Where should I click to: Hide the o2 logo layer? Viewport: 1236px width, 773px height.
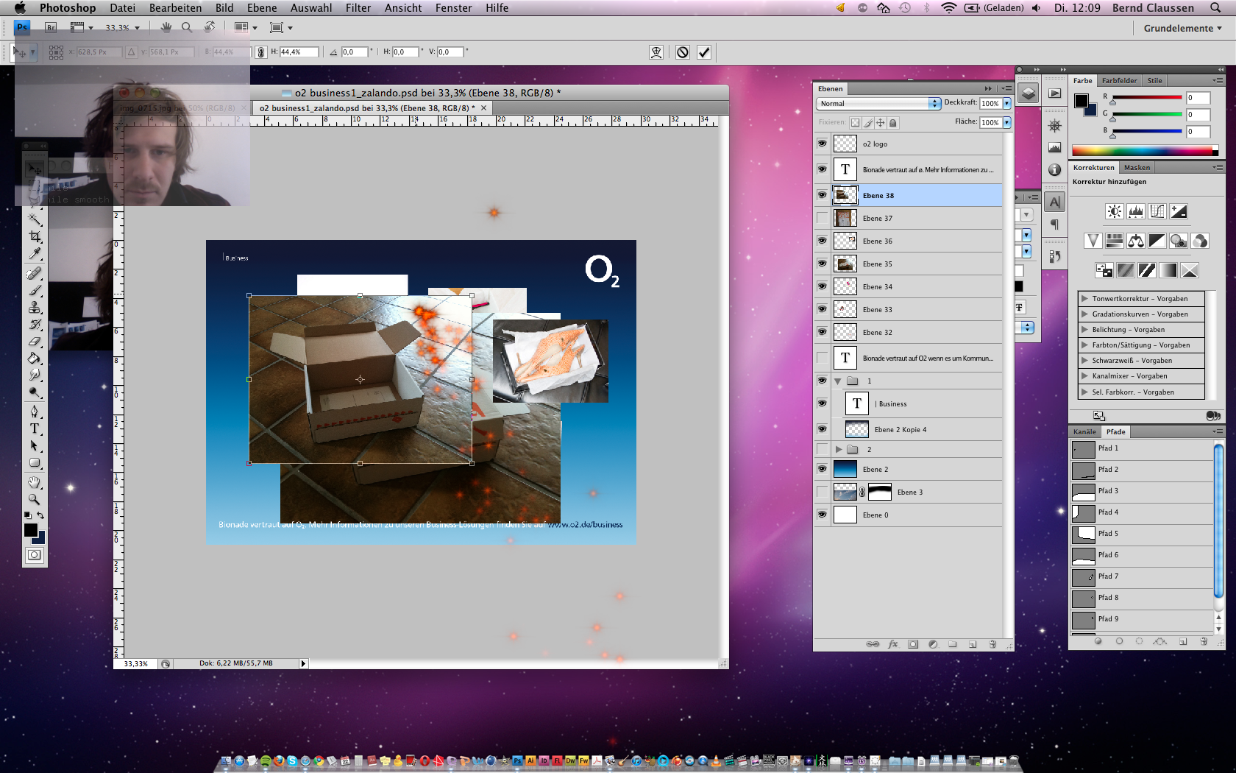[x=822, y=144]
